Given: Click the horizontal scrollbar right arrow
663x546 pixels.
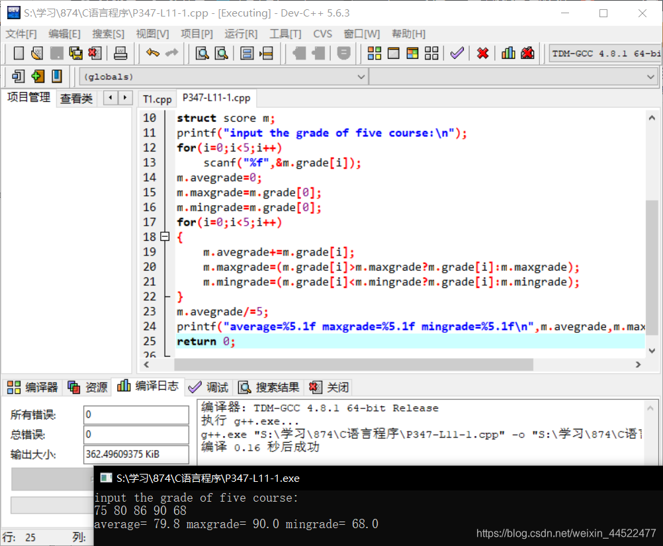Looking at the screenshot, I should pos(638,365).
